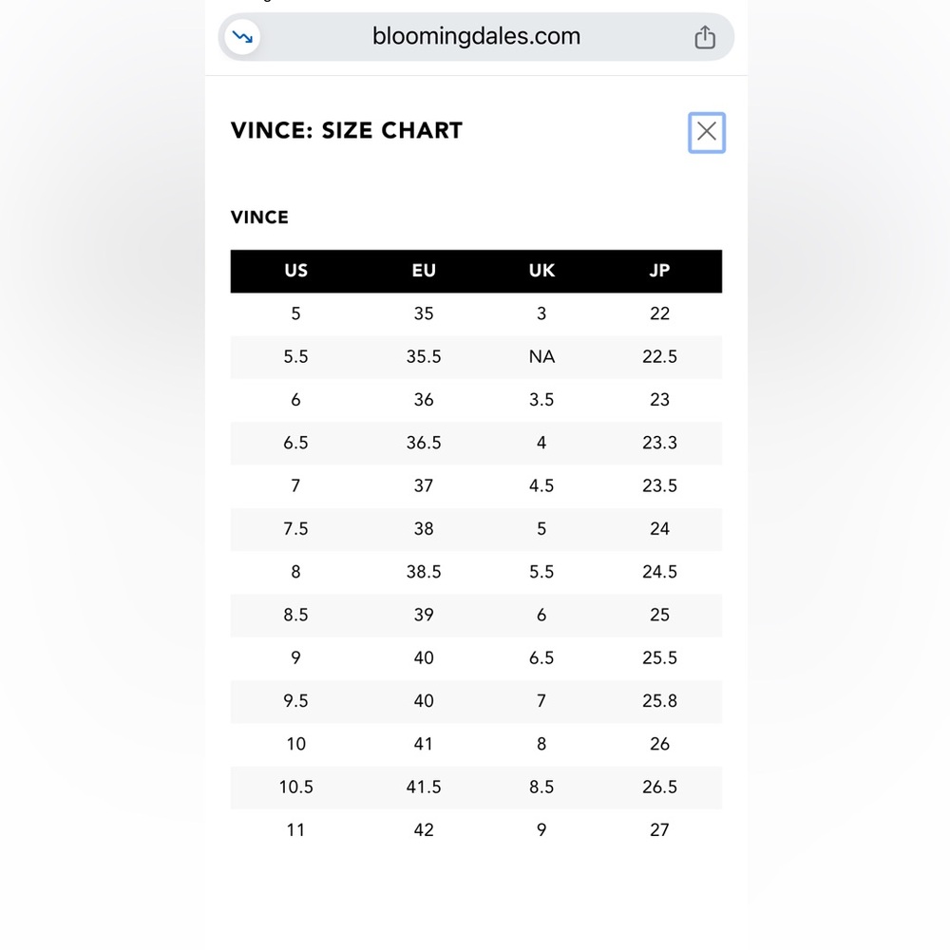This screenshot has width=950, height=950.
Task: Tap the share icon in address bar
Action: 705,37
